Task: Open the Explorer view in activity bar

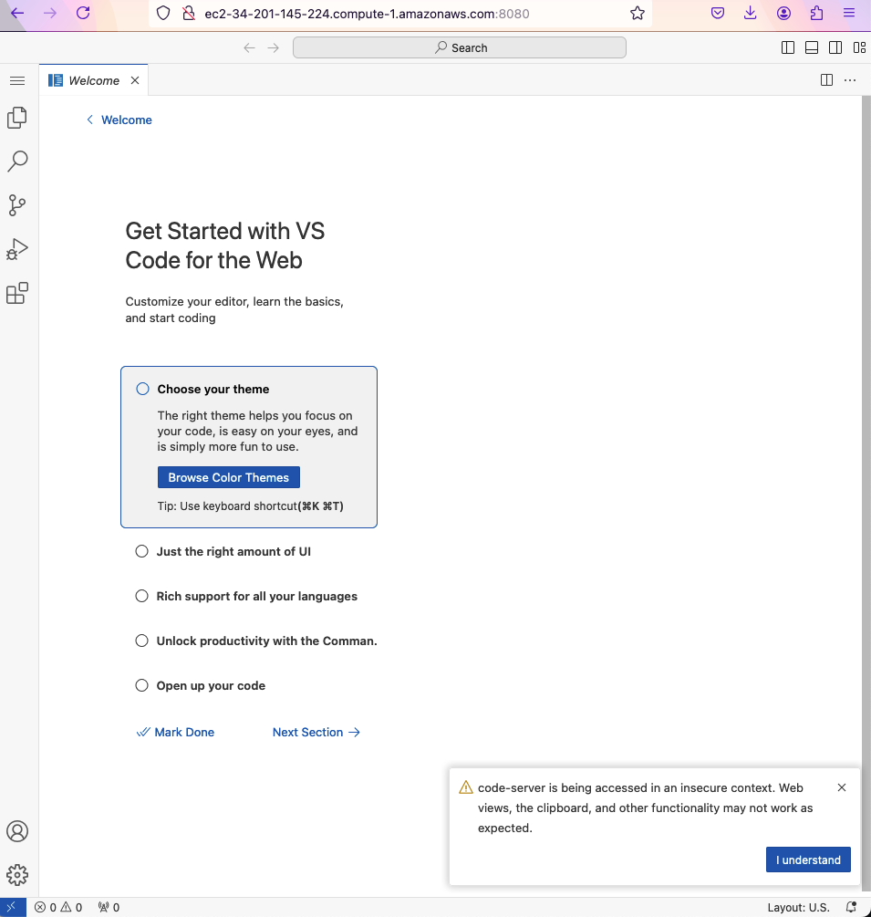Action: (17, 118)
